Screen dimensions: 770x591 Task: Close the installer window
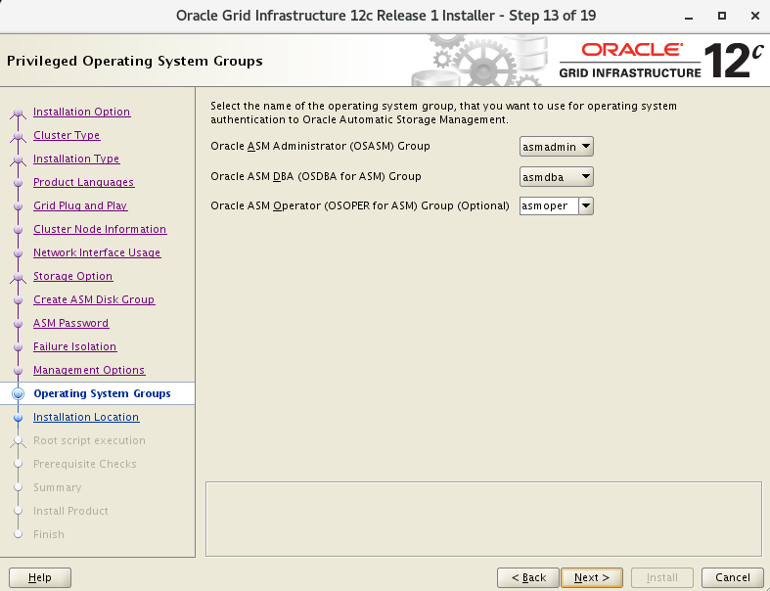pyautogui.click(x=755, y=17)
